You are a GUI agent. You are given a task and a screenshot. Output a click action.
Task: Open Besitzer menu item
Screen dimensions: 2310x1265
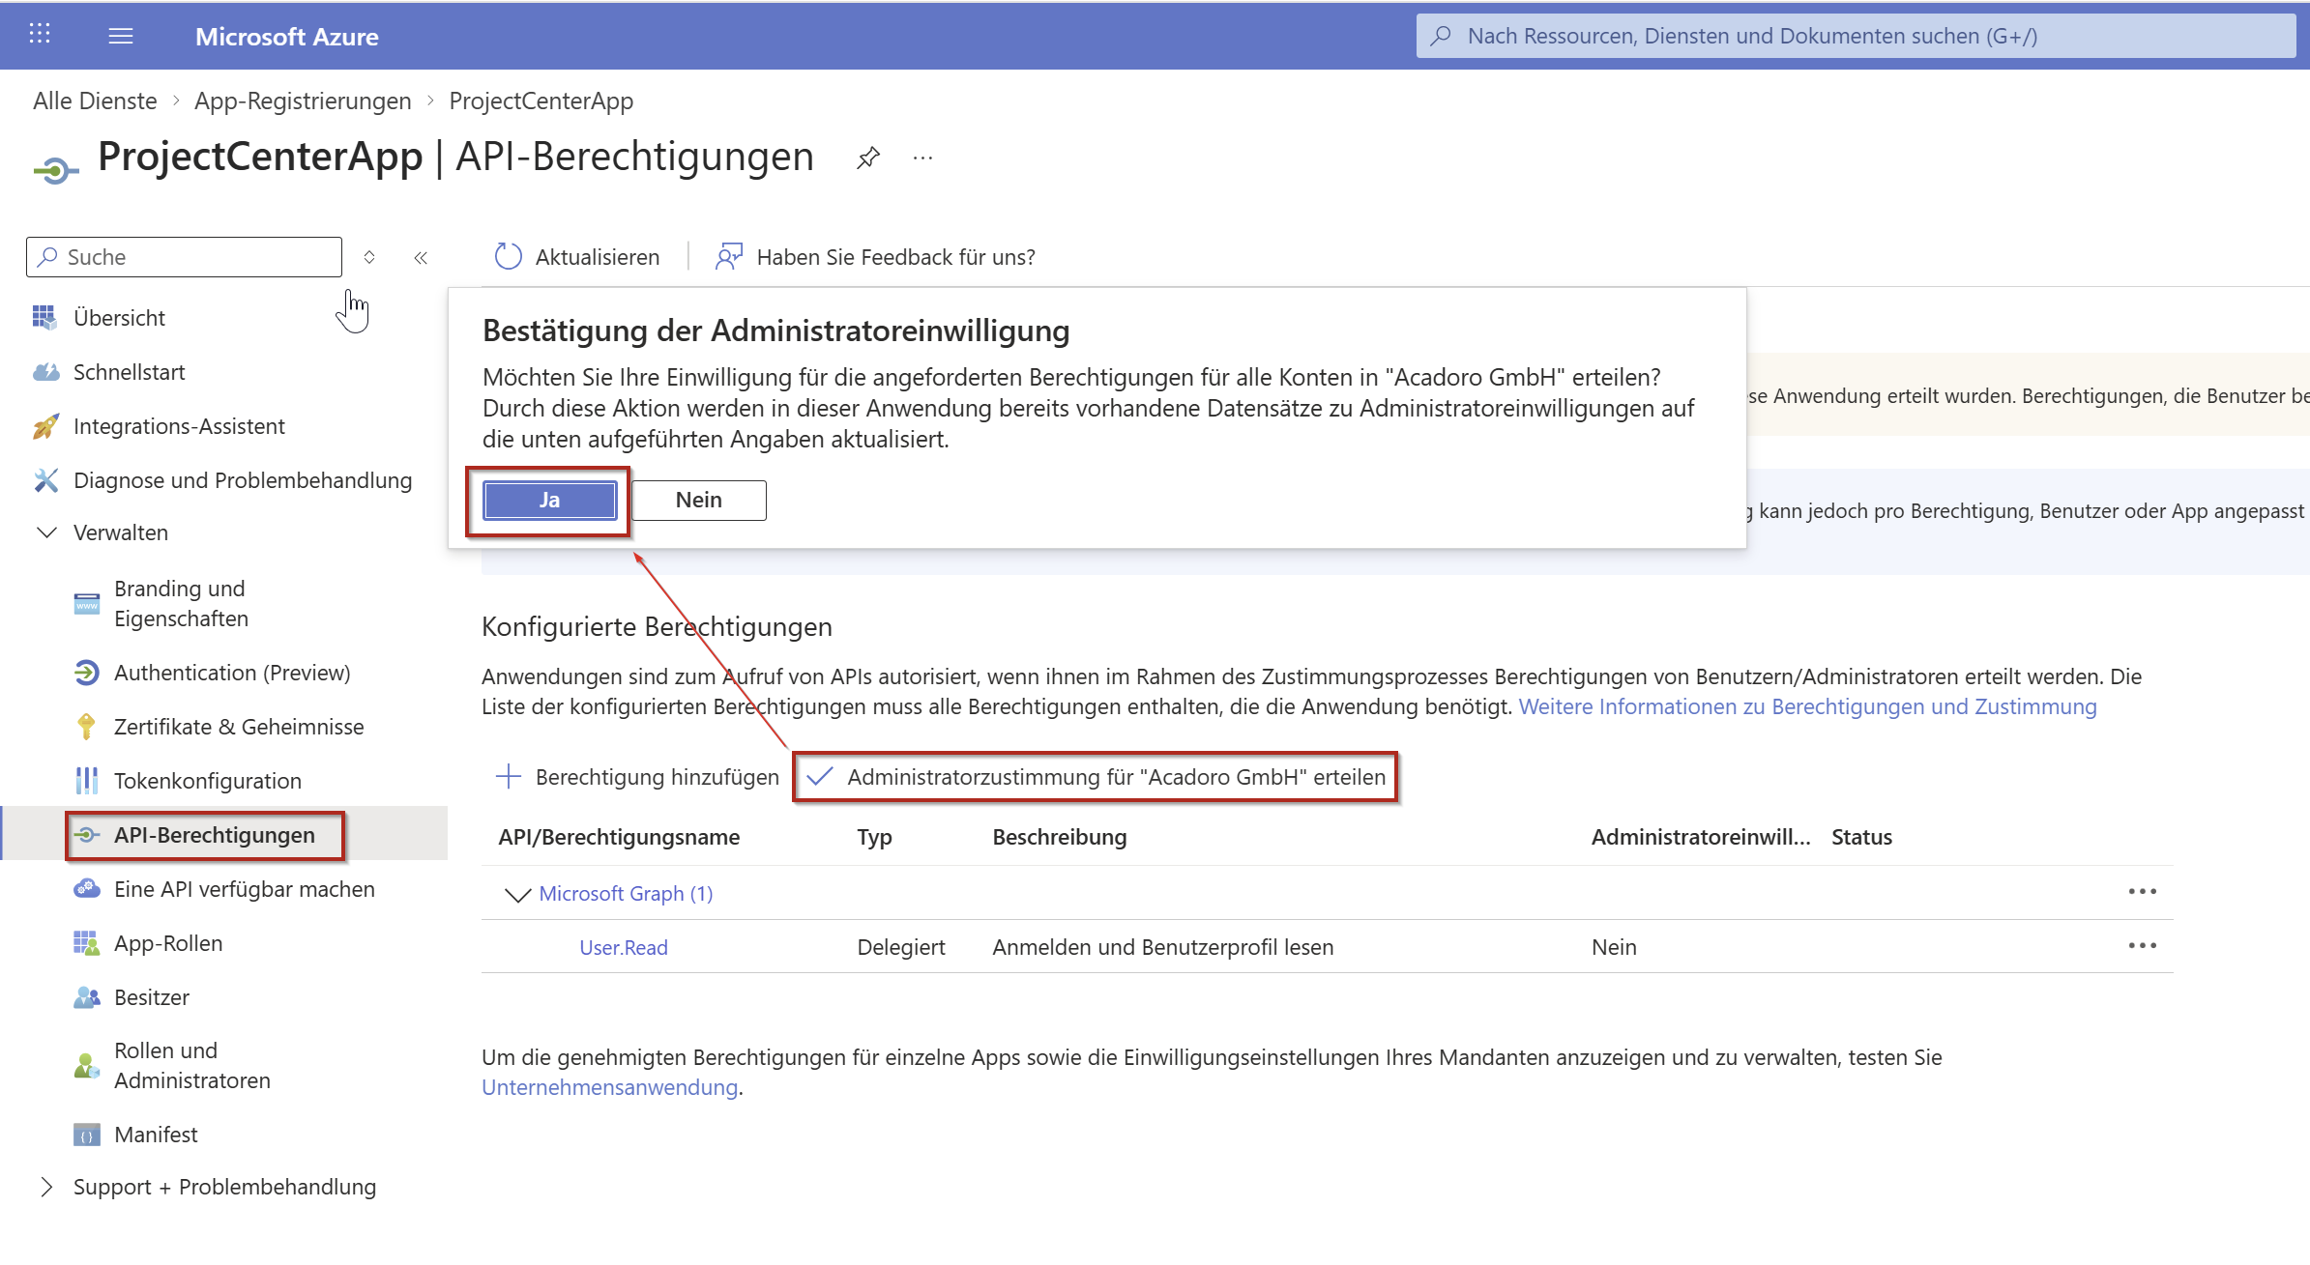pos(152,997)
